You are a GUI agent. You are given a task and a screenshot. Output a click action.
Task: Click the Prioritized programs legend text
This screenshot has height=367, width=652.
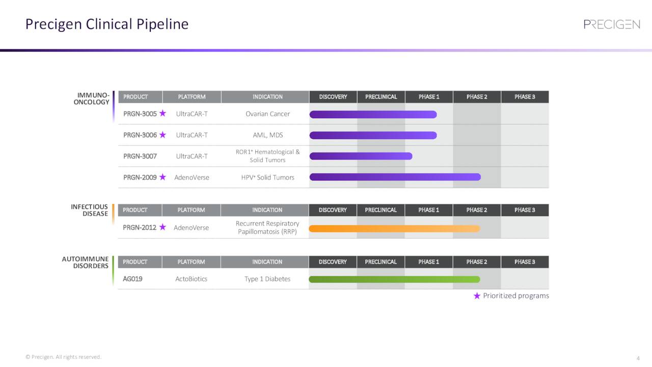516,296
